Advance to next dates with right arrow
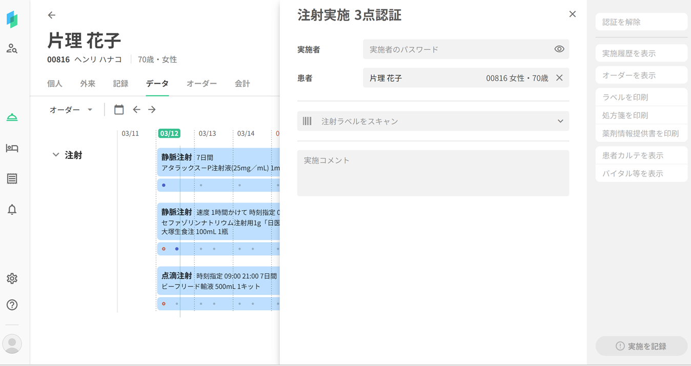Screen dimensions: 691x366 tap(152, 109)
